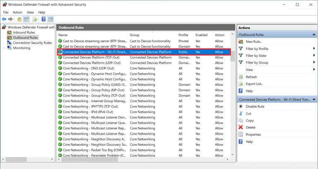Collapse the Outbound Rules actions section
318x169 pixels.
point(314,34)
